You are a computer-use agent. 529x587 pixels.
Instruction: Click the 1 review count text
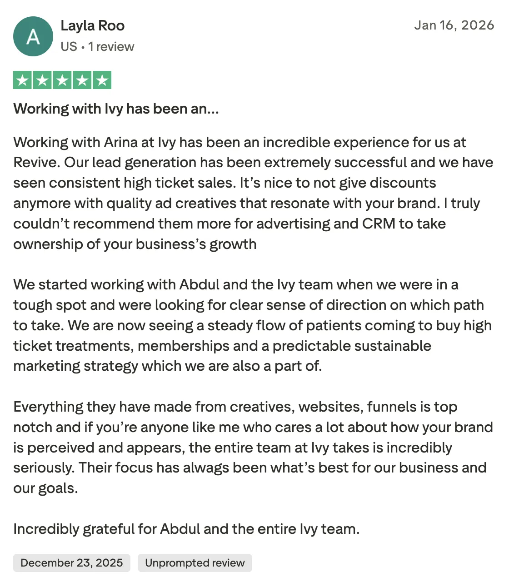tap(111, 47)
